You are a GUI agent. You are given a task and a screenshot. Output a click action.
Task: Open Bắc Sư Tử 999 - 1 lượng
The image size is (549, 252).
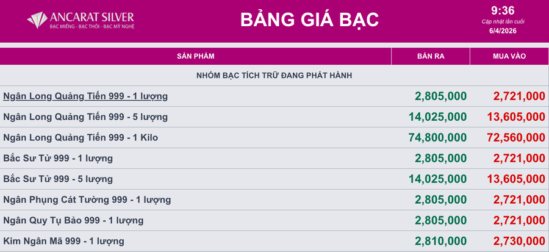point(58,158)
